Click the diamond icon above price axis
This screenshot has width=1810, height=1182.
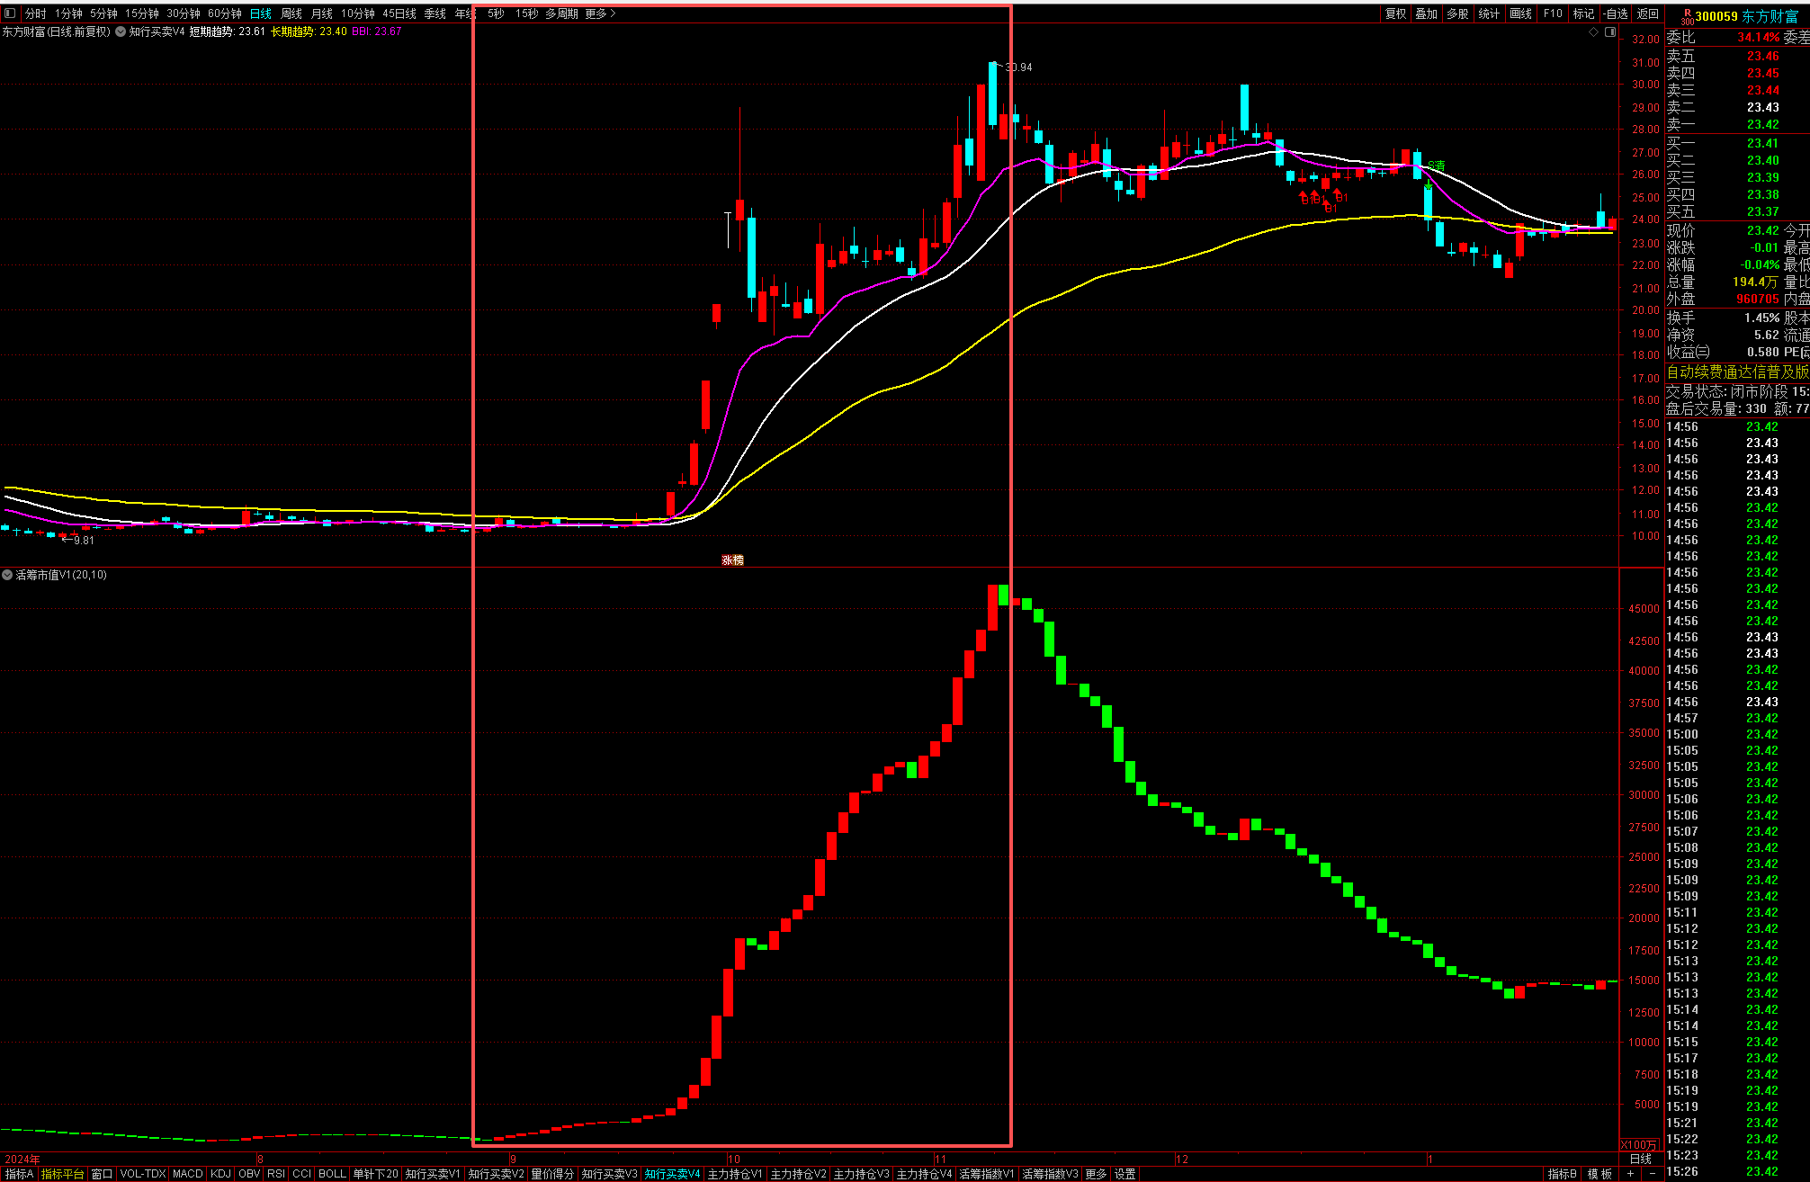[x=1593, y=31]
